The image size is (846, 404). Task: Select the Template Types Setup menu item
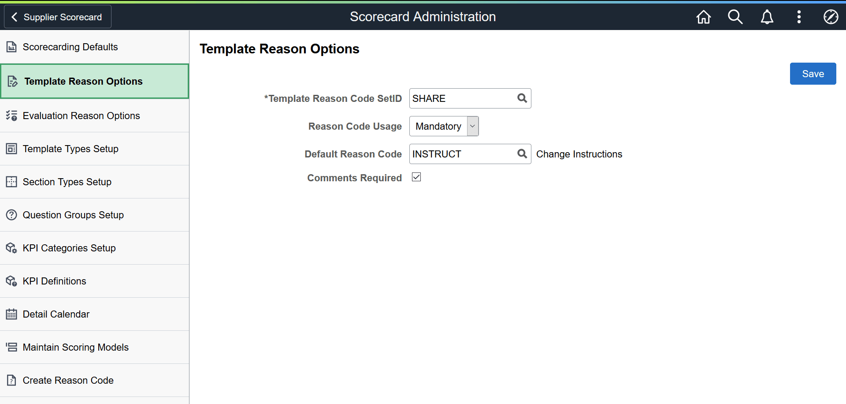[x=71, y=149]
